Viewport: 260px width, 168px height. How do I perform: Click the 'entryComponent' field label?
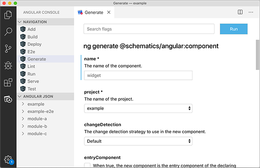click(102, 157)
